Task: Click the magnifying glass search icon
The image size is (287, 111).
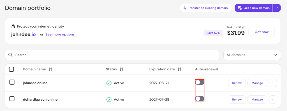Action: point(10,55)
